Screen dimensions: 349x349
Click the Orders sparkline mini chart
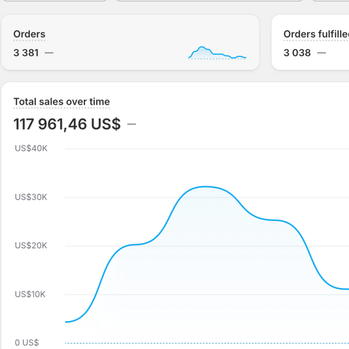[x=218, y=53]
